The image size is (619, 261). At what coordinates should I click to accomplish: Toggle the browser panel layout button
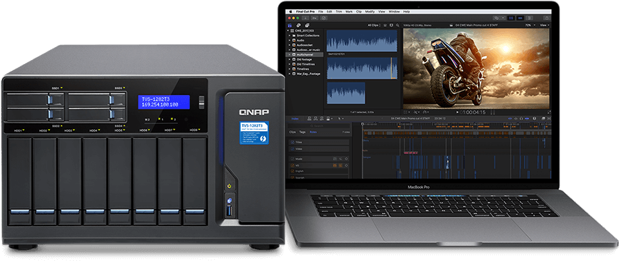point(511,18)
